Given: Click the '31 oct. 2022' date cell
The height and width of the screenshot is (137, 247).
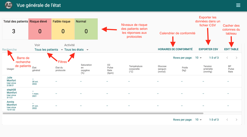Looking at the screenshot, I should (x=35, y=107).
